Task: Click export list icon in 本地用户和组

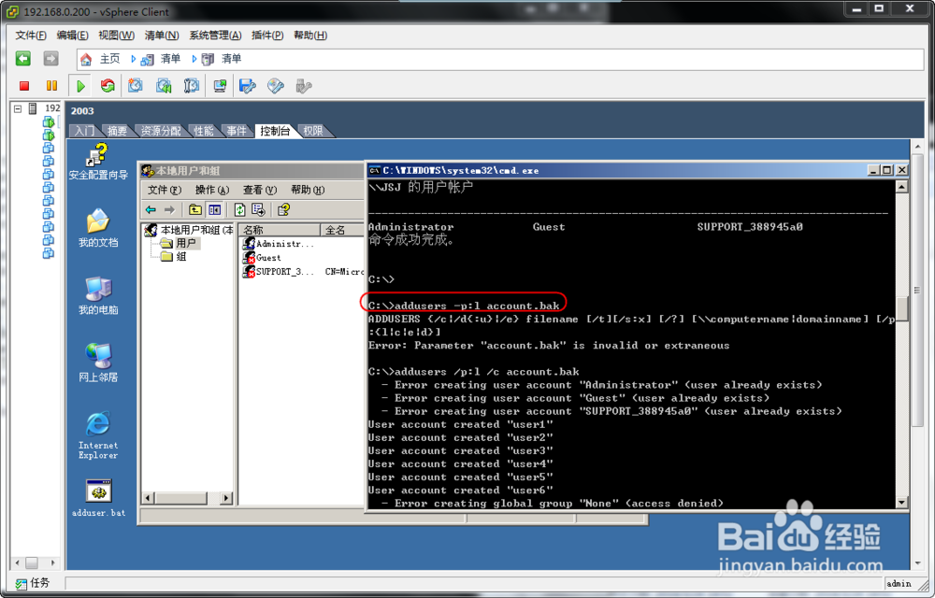Action: click(258, 209)
